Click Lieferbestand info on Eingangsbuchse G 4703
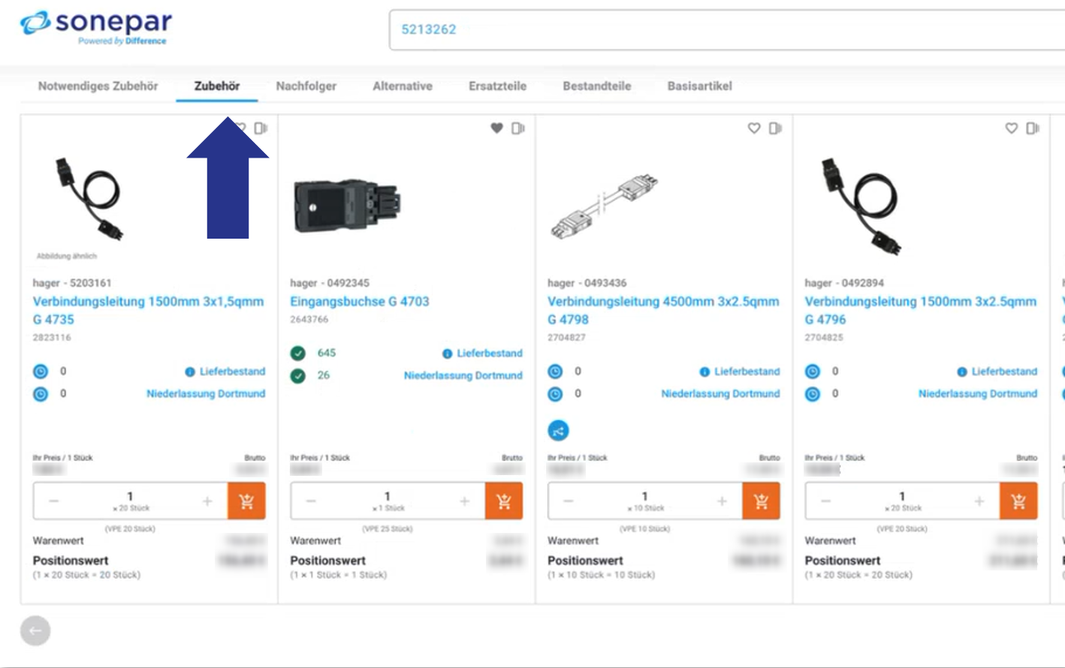The image size is (1065, 668). coord(482,353)
